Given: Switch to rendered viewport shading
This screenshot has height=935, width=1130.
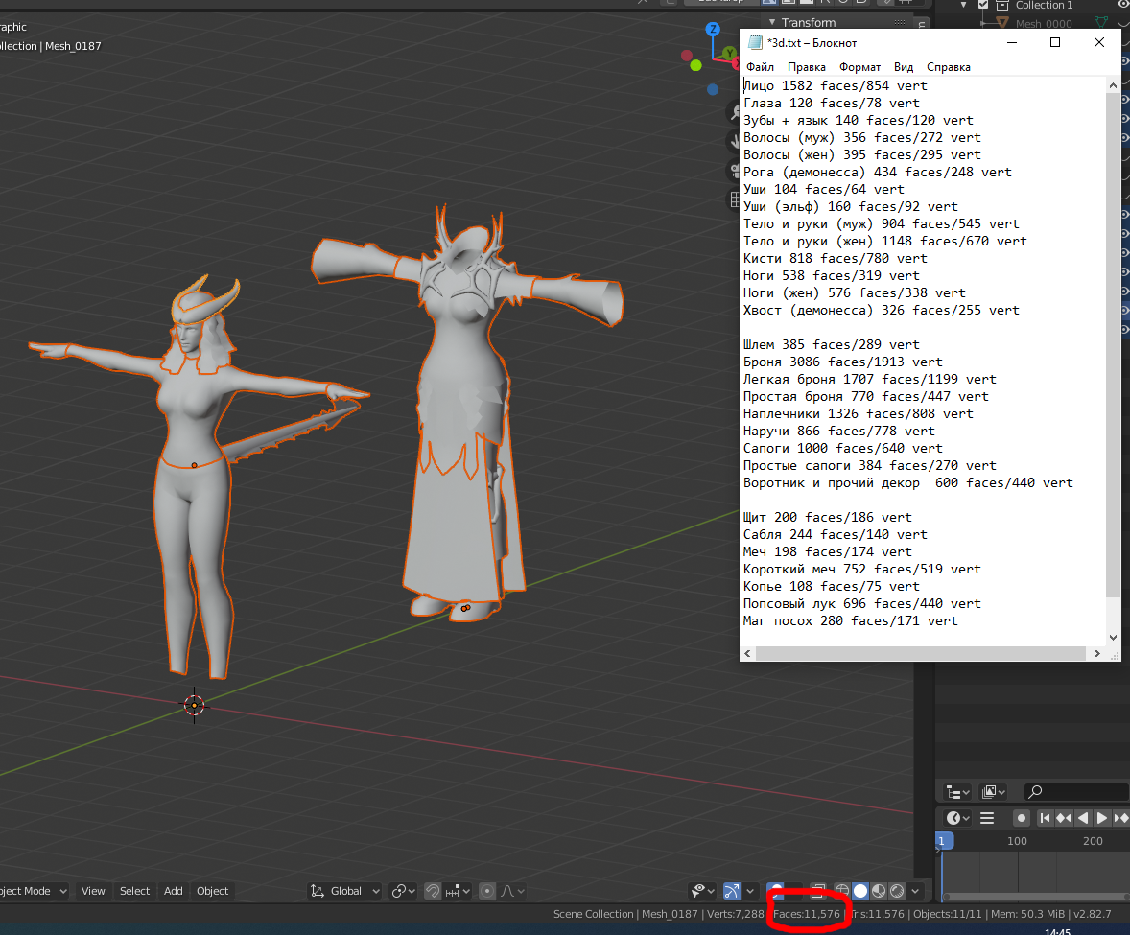Looking at the screenshot, I should point(897,891).
